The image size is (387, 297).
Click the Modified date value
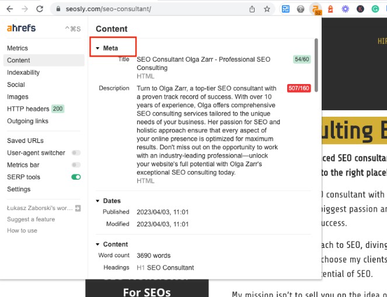[x=163, y=224]
